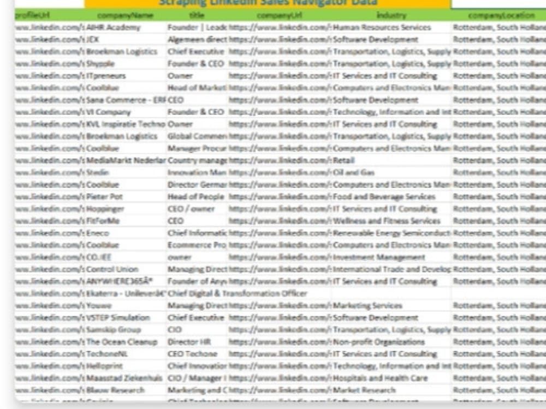Screen dimensions: 546x409
Task: Select the KVL Inspiratie Techno cell
Action: 126,124
